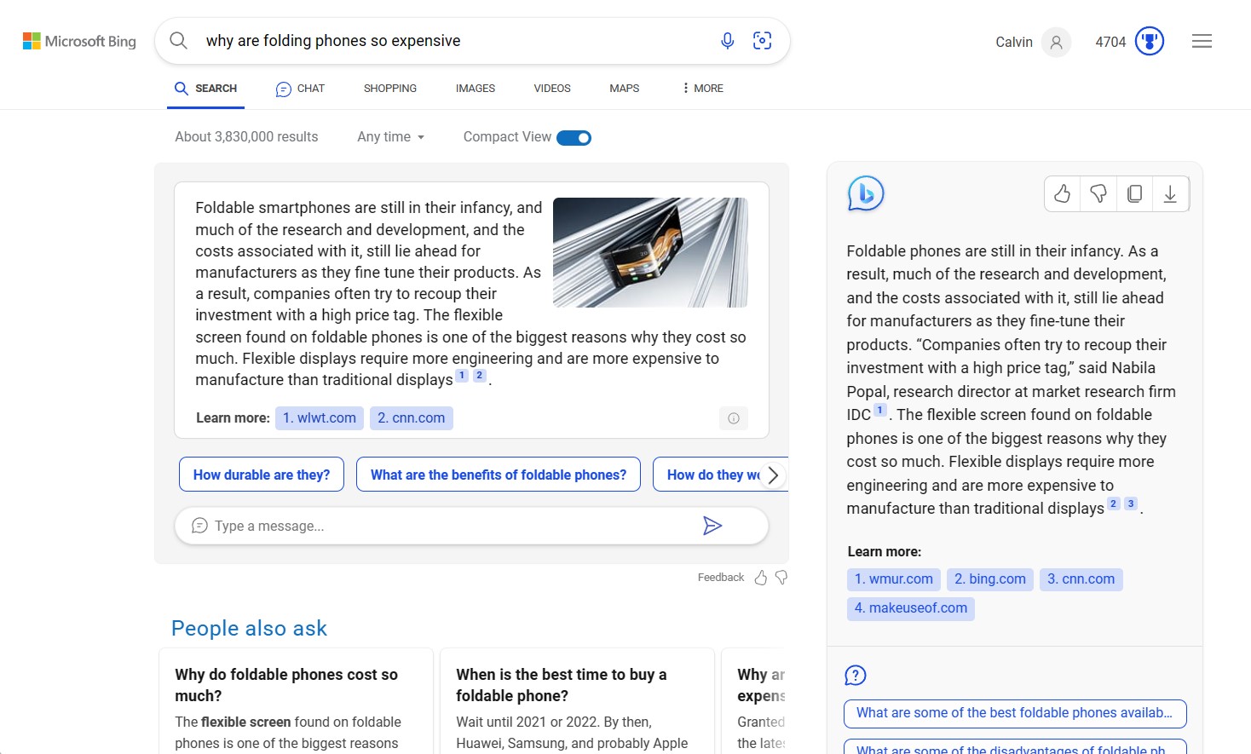Click the foldable phone thumbnail image
Viewport: 1251px width, 754px height.
[650, 252]
